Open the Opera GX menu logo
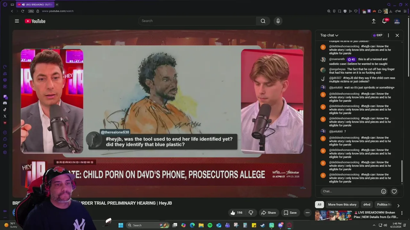410x230 pixels. click(x=5, y=4)
